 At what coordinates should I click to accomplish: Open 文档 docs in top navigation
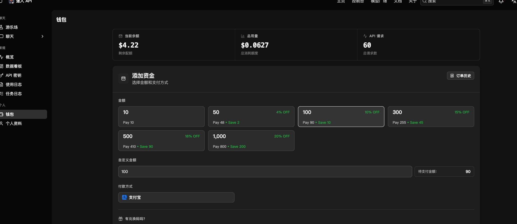(398, 1)
